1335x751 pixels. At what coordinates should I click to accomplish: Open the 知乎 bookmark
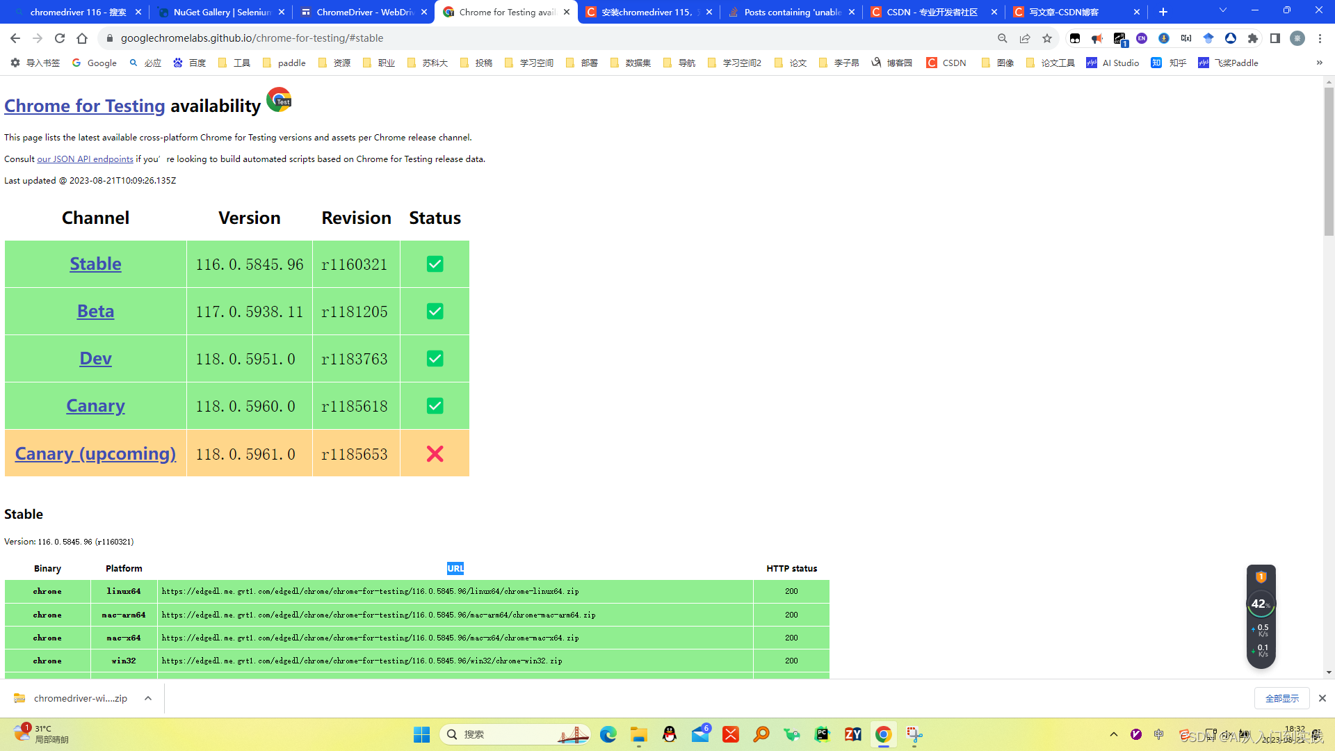1169,63
